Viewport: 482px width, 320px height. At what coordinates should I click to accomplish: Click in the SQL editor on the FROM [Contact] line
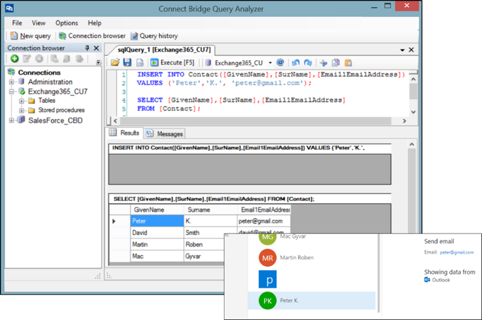click(x=169, y=109)
